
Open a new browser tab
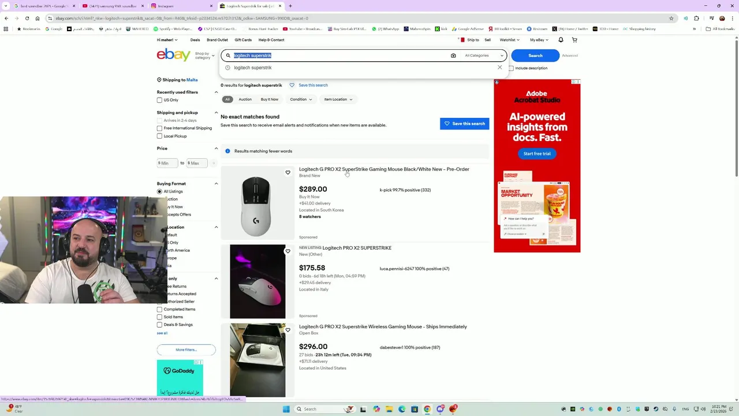pyautogui.click(x=290, y=6)
